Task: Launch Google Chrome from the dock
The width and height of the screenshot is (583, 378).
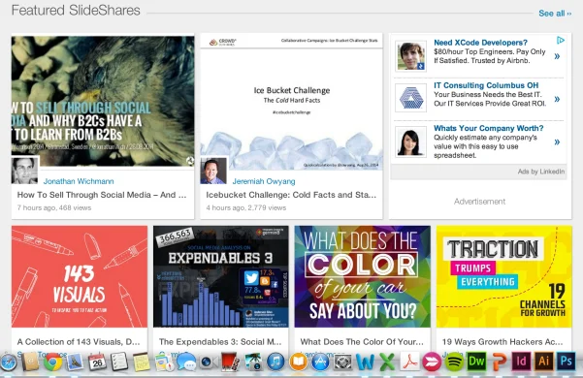Action: [x=52, y=362]
